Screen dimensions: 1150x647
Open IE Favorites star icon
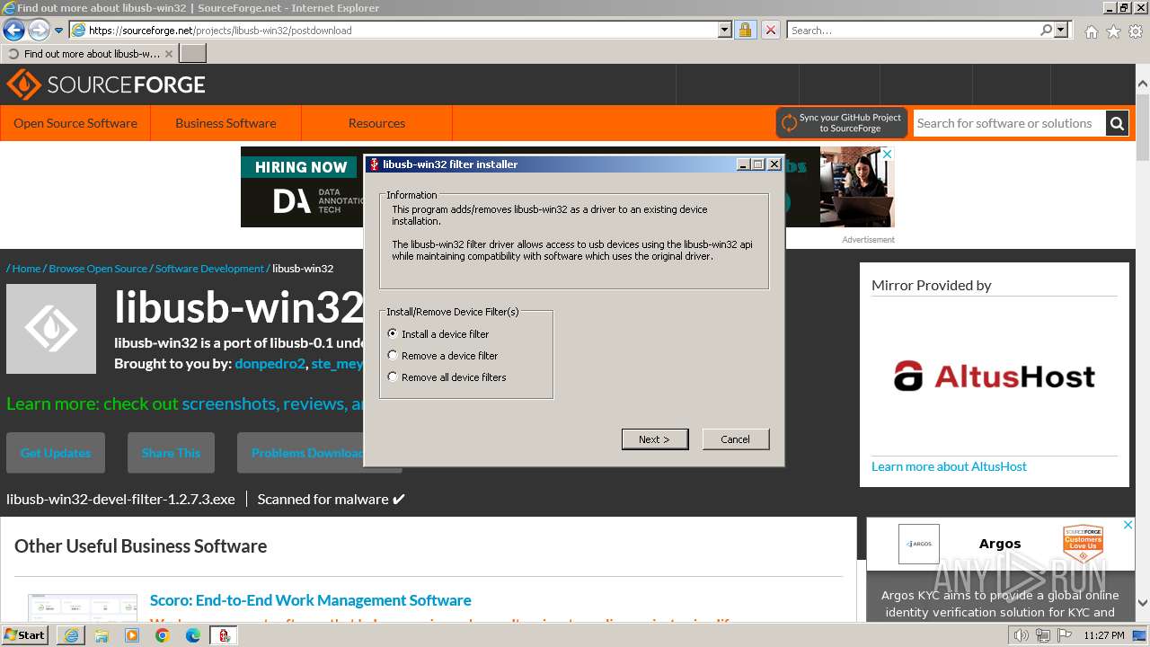coord(1113,31)
